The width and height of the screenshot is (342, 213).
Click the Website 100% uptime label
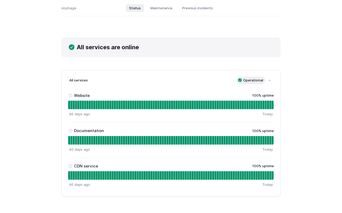[263, 96]
